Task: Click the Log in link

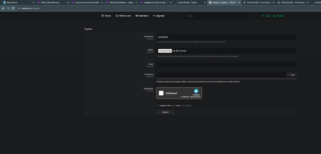Action: tap(266, 16)
